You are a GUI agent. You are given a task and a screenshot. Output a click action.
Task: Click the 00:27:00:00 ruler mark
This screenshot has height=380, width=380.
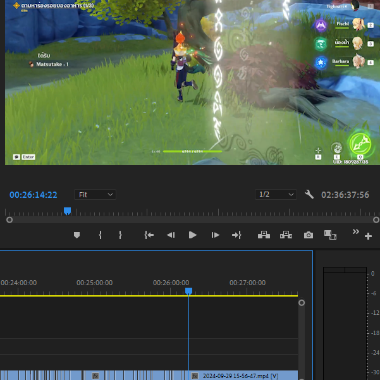pyautogui.click(x=247, y=283)
